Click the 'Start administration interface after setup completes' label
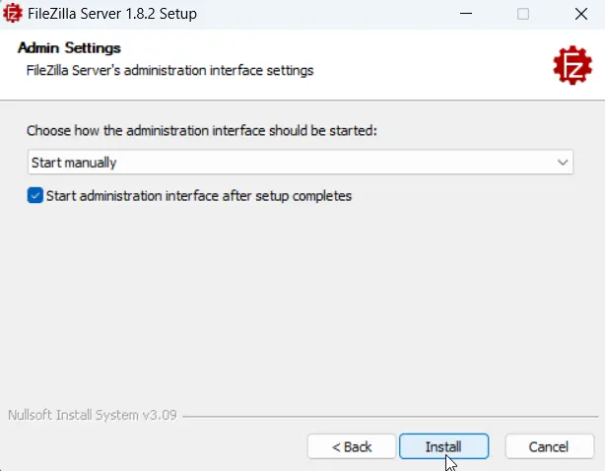The image size is (605, 471). (199, 196)
